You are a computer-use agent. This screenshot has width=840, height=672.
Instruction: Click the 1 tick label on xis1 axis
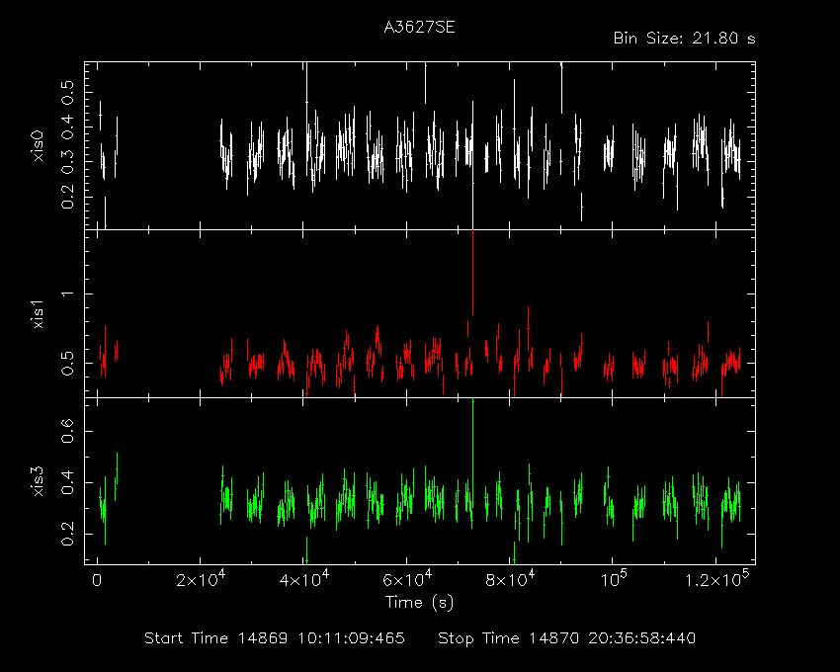(x=67, y=294)
